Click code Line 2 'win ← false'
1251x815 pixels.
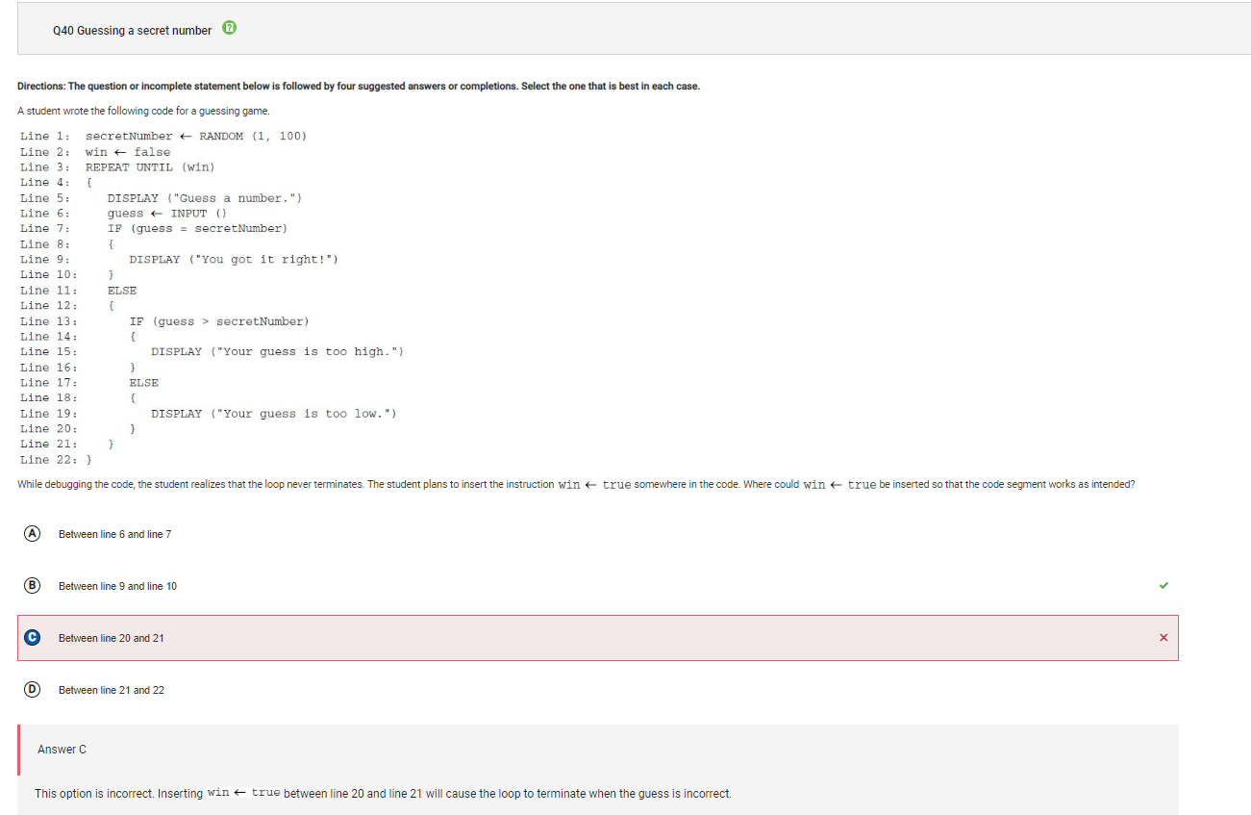128,152
